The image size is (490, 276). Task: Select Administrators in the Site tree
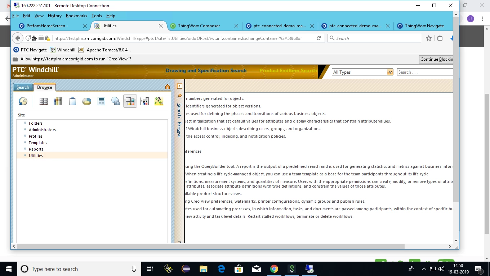point(42,130)
